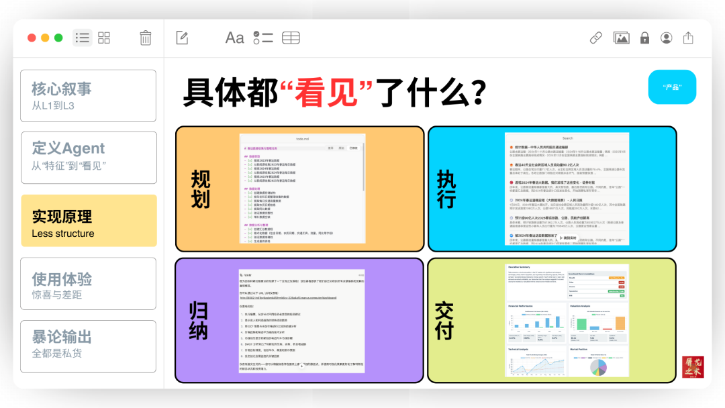
Task: Add a hyperlink using the link icon
Action: coord(595,38)
